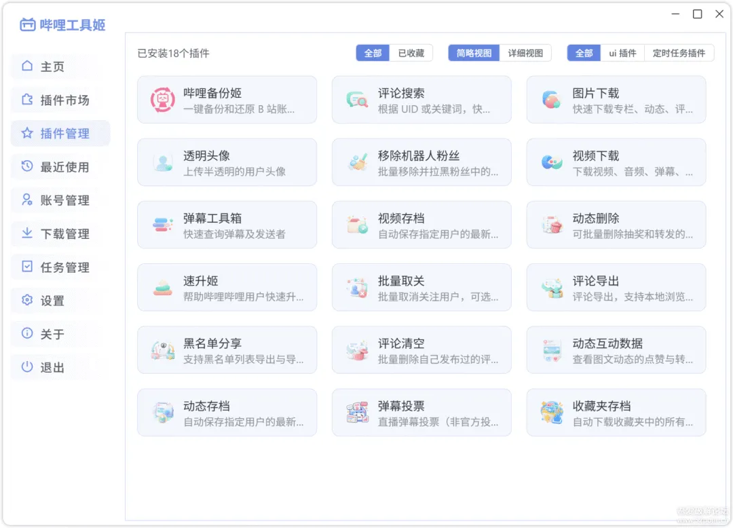Click the 账号管理 person icon in the sidebar
Screen dimensions: 733x528
27,200
